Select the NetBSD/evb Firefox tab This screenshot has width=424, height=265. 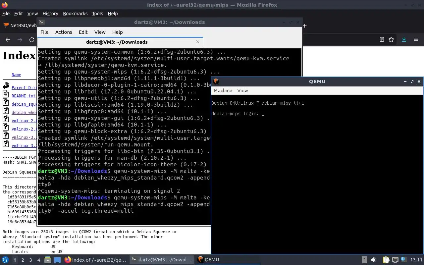point(19,26)
